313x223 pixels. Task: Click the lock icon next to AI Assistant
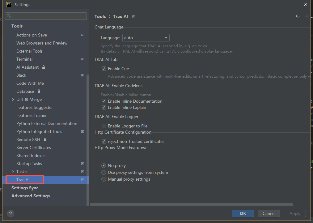44,67
